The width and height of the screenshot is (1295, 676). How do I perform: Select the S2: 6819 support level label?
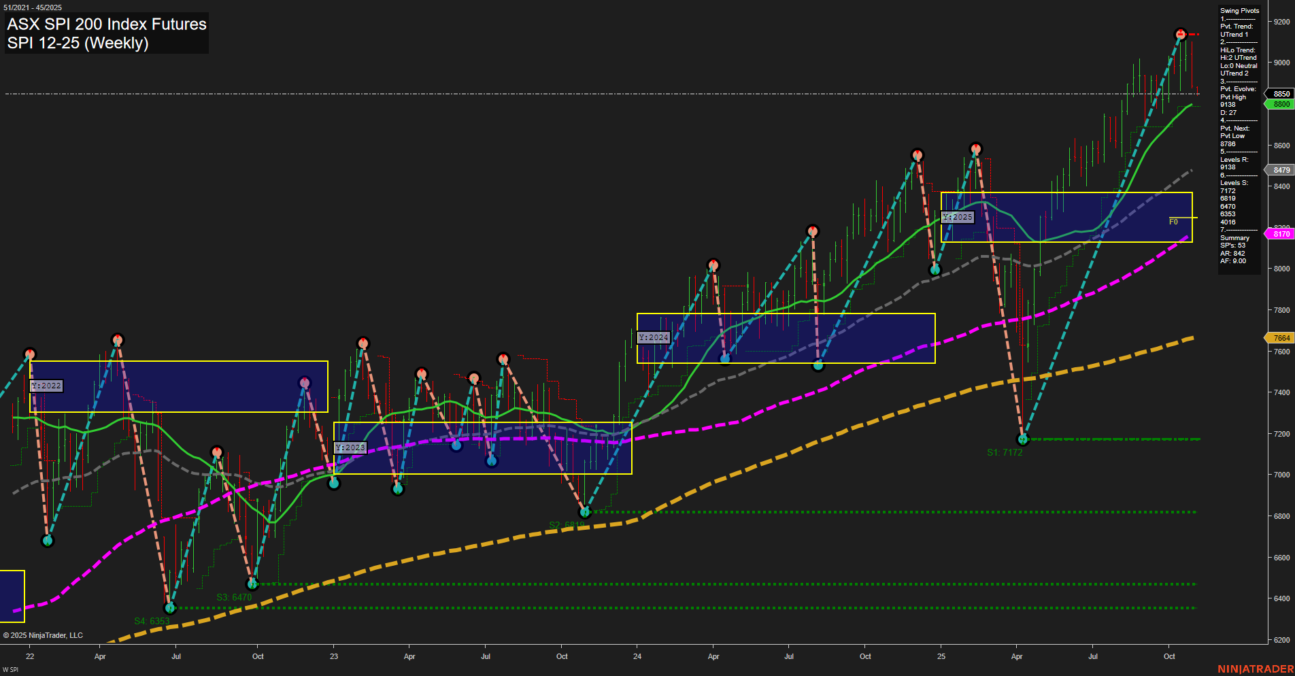point(569,524)
